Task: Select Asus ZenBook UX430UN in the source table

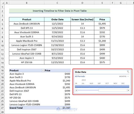Action: coord(27,24)
